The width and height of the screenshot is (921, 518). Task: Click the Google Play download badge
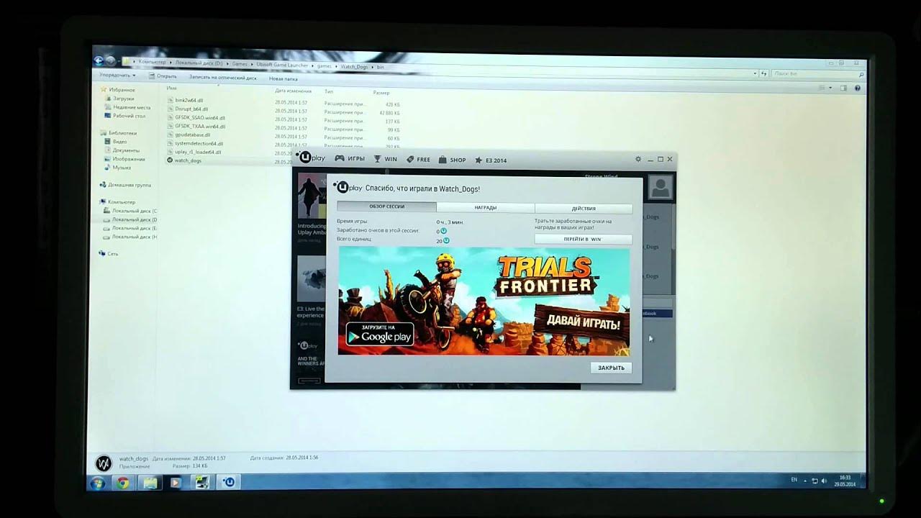tap(379, 334)
